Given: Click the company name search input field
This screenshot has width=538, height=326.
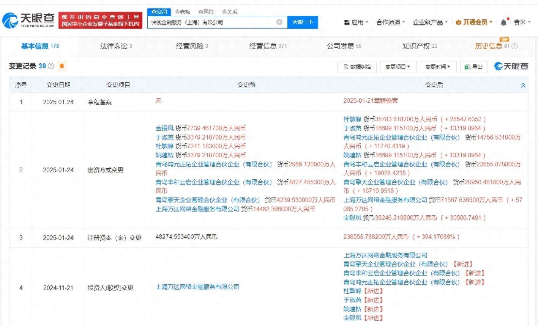Looking at the screenshot, I should click(x=211, y=22).
